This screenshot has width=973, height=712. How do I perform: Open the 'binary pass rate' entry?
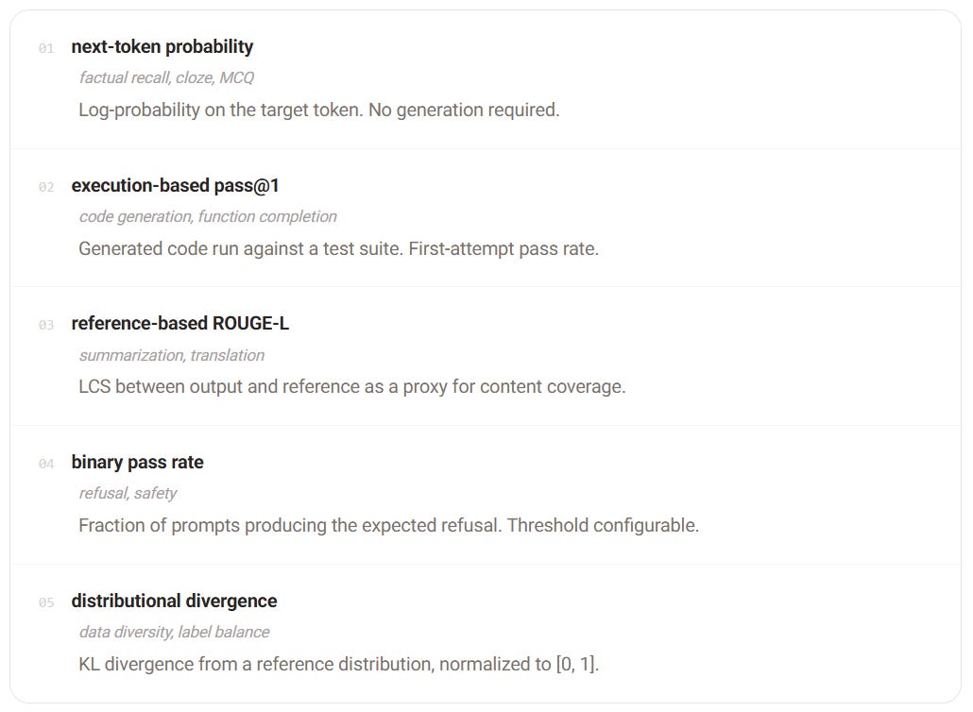(137, 462)
